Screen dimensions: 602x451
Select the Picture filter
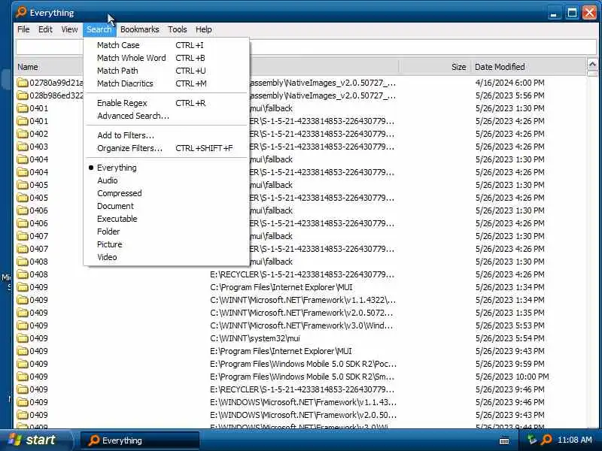[x=166, y=244]
